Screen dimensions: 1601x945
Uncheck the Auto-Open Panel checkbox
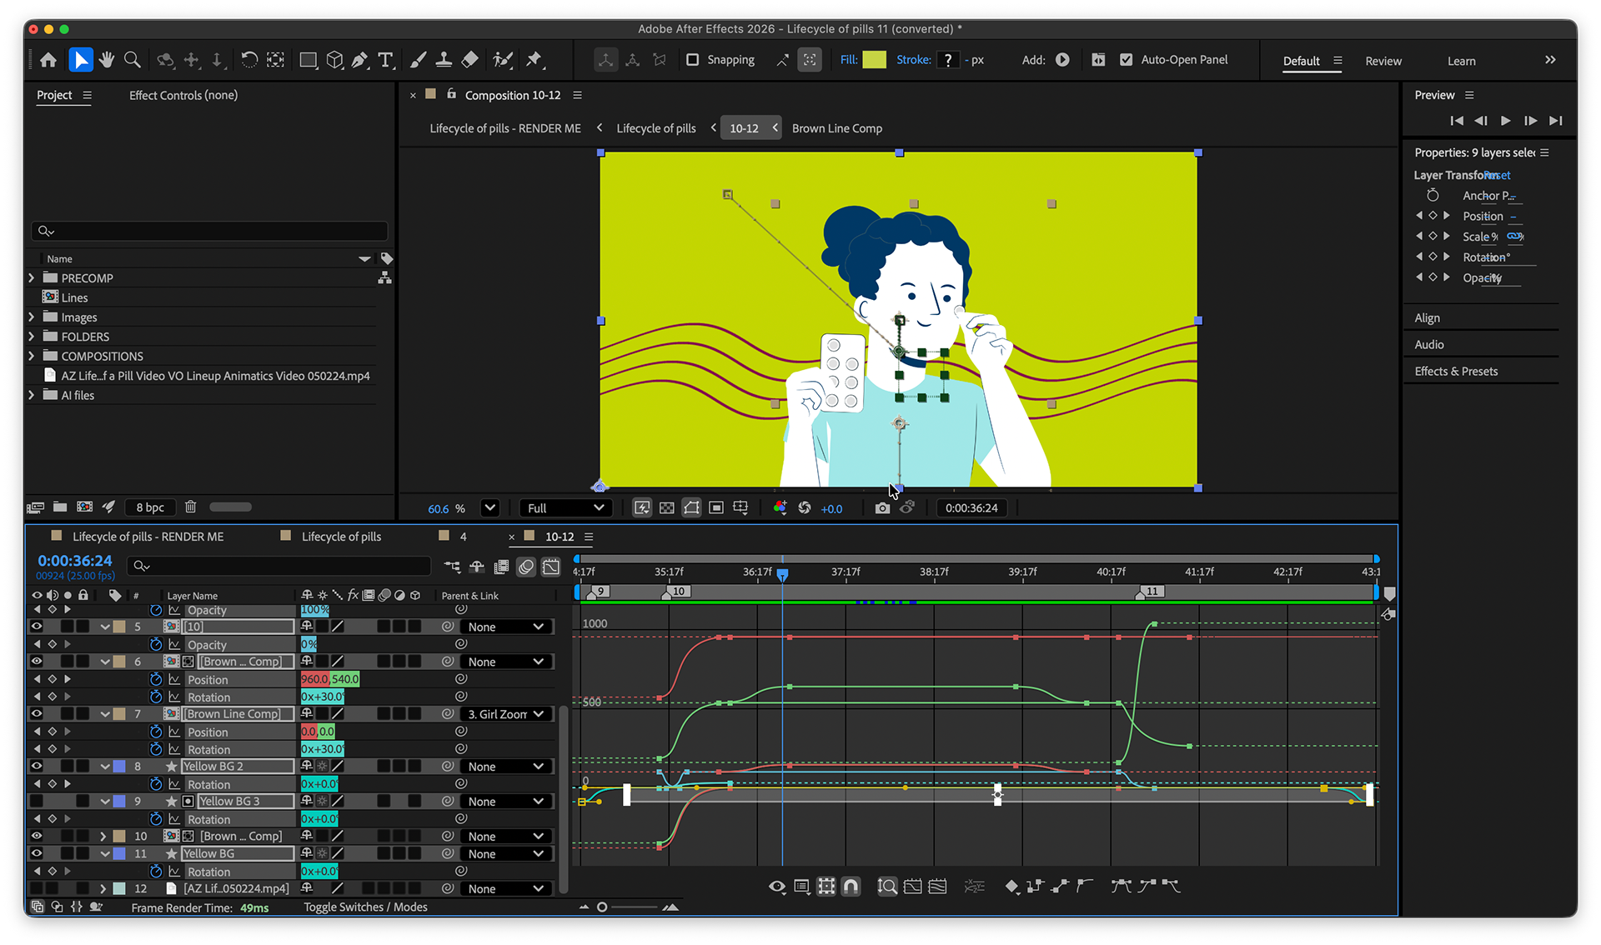tap(1126, 60)
